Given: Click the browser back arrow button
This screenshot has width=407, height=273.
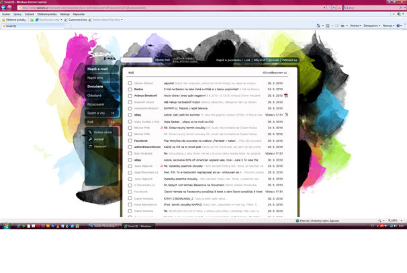Looking at the screenshot, I should [5, 7].
